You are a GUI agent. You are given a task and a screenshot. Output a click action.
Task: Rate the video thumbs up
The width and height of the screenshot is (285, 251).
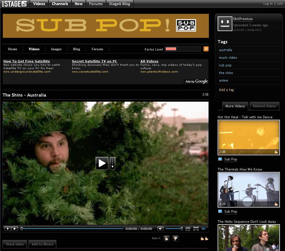coord(166,239)
